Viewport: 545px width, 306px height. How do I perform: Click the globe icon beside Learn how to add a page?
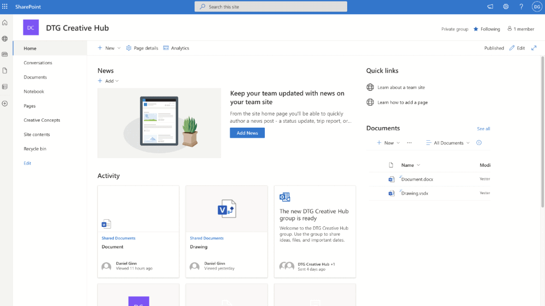(x=370, y=102)
